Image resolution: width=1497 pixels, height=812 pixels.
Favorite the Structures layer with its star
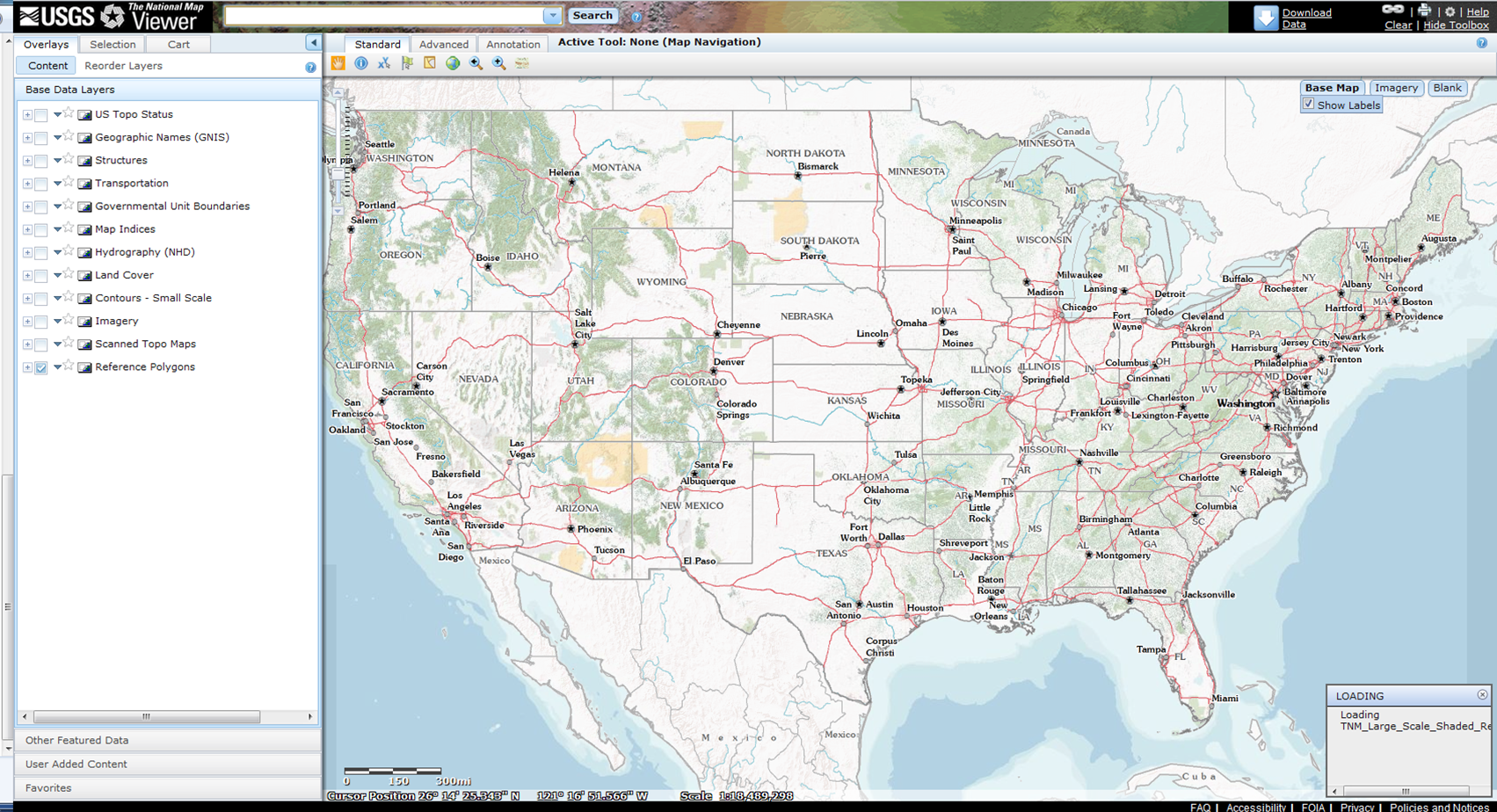(x=69, y=159)
